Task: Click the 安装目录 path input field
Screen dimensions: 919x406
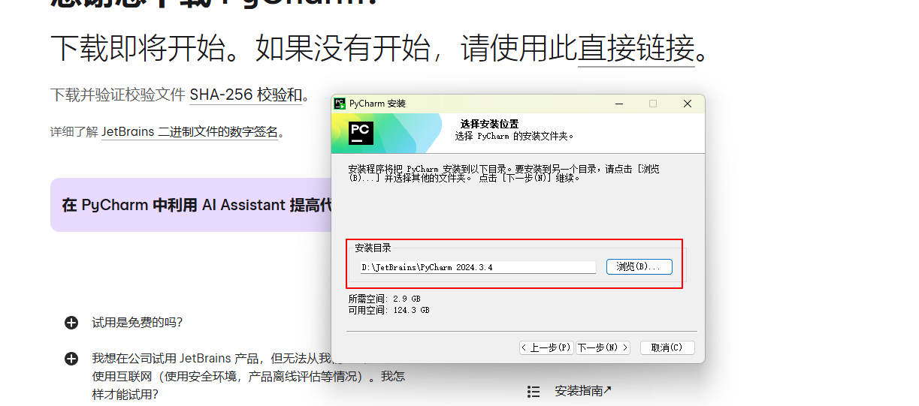Action: [x=477, y=267]
